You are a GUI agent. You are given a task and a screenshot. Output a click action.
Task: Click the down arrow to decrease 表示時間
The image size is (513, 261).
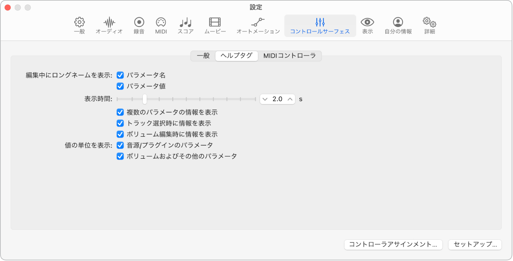point(264,99)
